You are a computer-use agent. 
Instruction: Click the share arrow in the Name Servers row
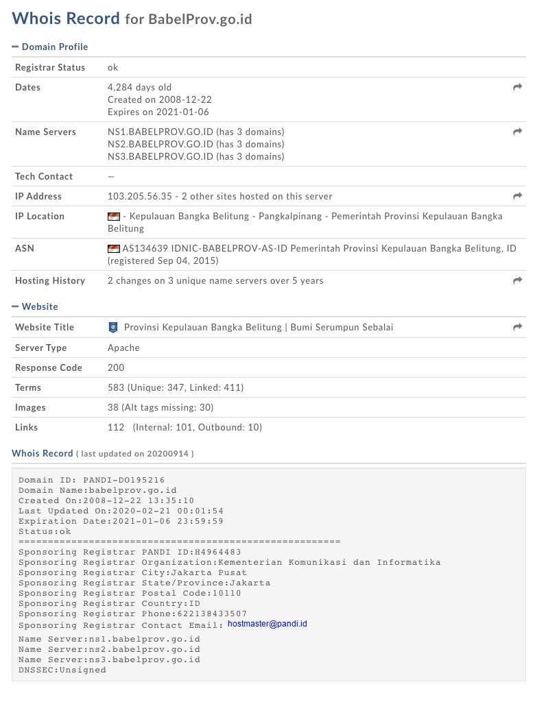[517, 132]
